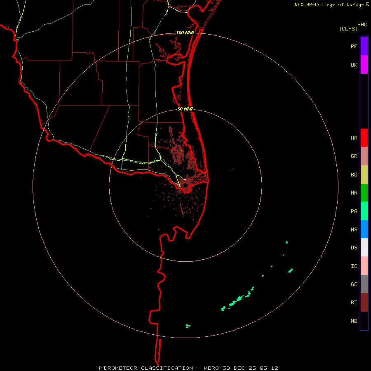Click the radar site center point
The width and height of the screenshot is (371, 371).
[185, 185]
